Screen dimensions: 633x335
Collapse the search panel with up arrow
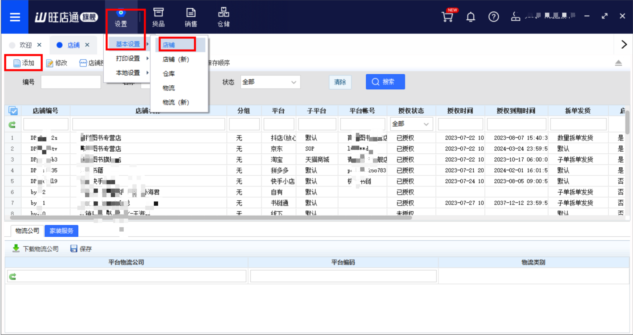click(618, 63)
